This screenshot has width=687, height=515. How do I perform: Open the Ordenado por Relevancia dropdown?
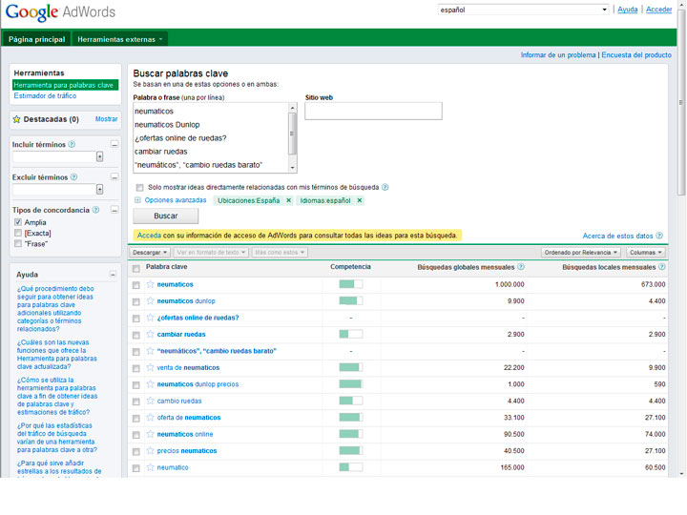pyautogui.click(x=581, y=253)
